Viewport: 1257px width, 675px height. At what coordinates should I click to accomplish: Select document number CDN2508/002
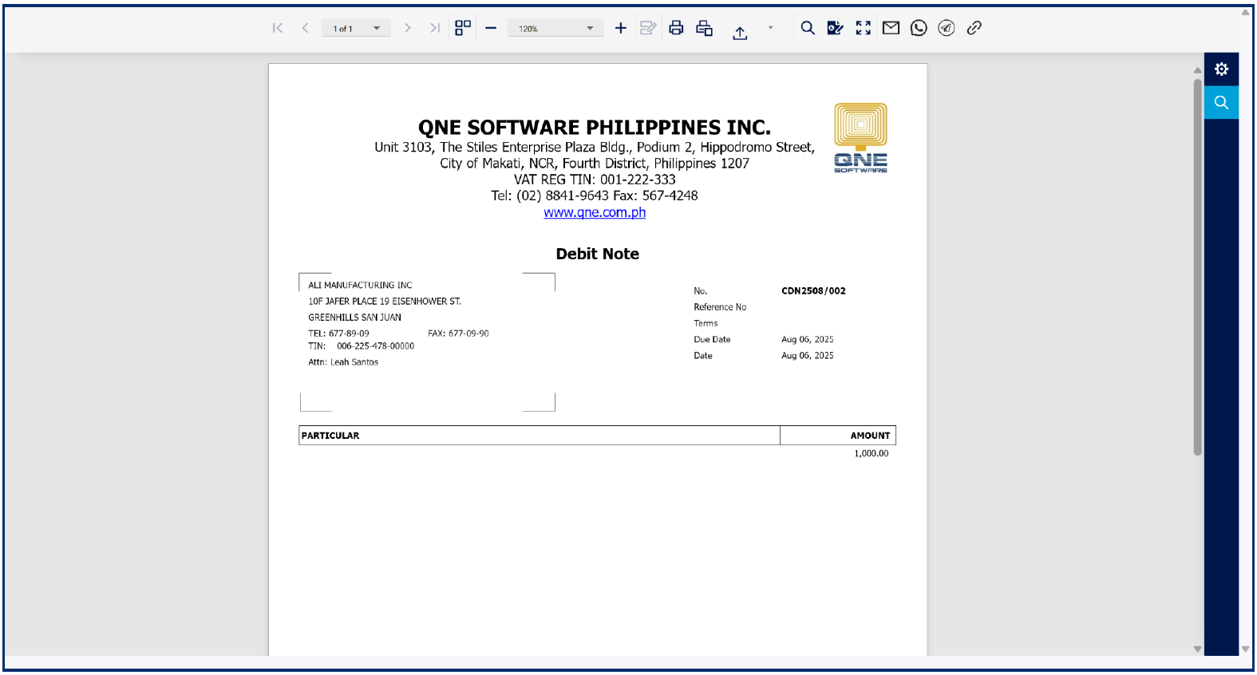(813, 290)
